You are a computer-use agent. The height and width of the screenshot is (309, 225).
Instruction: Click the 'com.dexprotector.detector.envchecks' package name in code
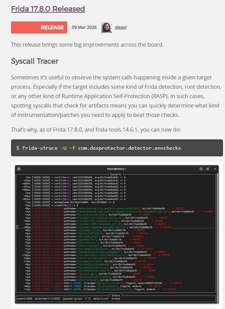pos(129,148)
